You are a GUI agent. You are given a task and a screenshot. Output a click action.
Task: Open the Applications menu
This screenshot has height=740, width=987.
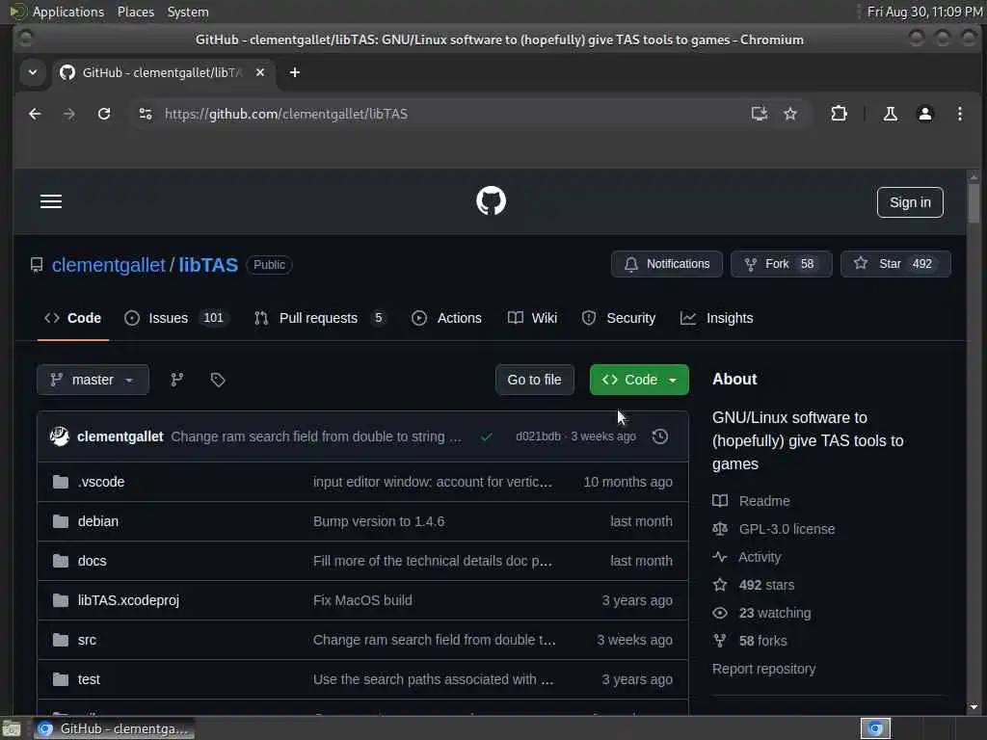click(x=68, y=12)
